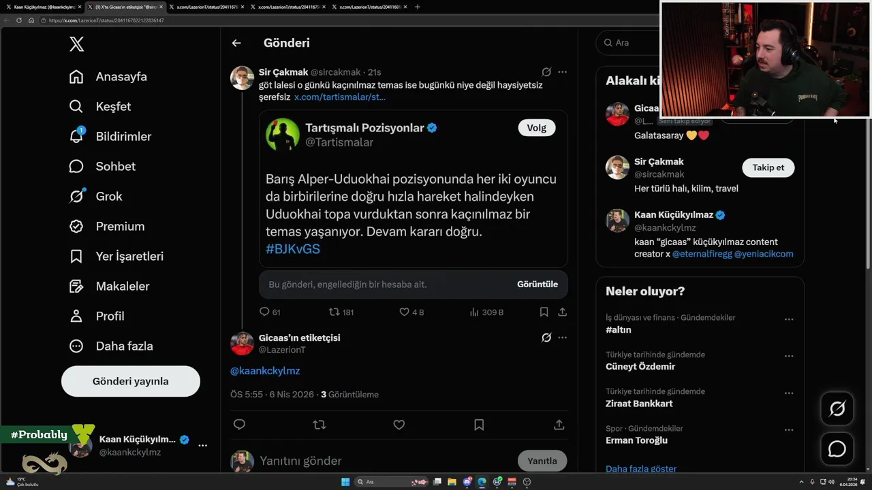Open the Cüneyt Özdemir trend
This screenshot has height=490, width=872.
coord(640,367)
